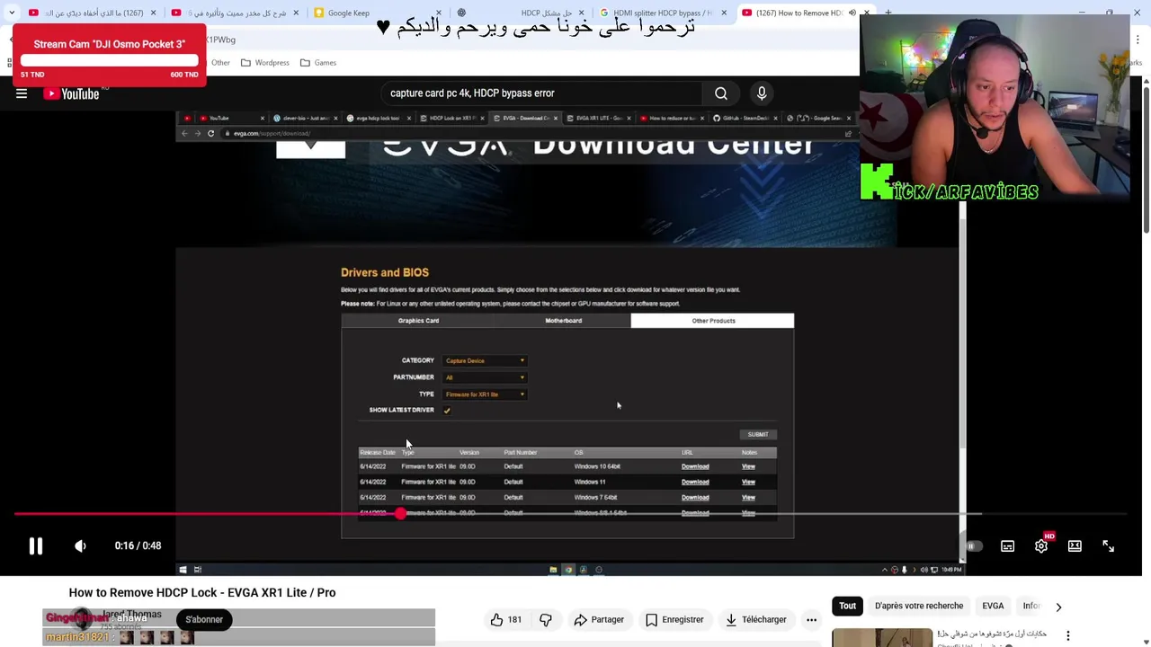In the video, click the Windows Start button
The height and width of the screenshot is (647, 1151).
pos(183,570)
